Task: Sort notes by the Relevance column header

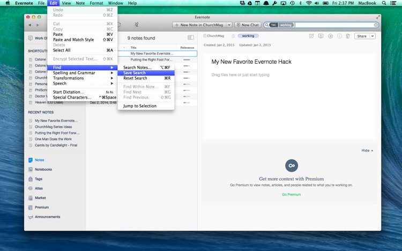Action: pos(187,48)
